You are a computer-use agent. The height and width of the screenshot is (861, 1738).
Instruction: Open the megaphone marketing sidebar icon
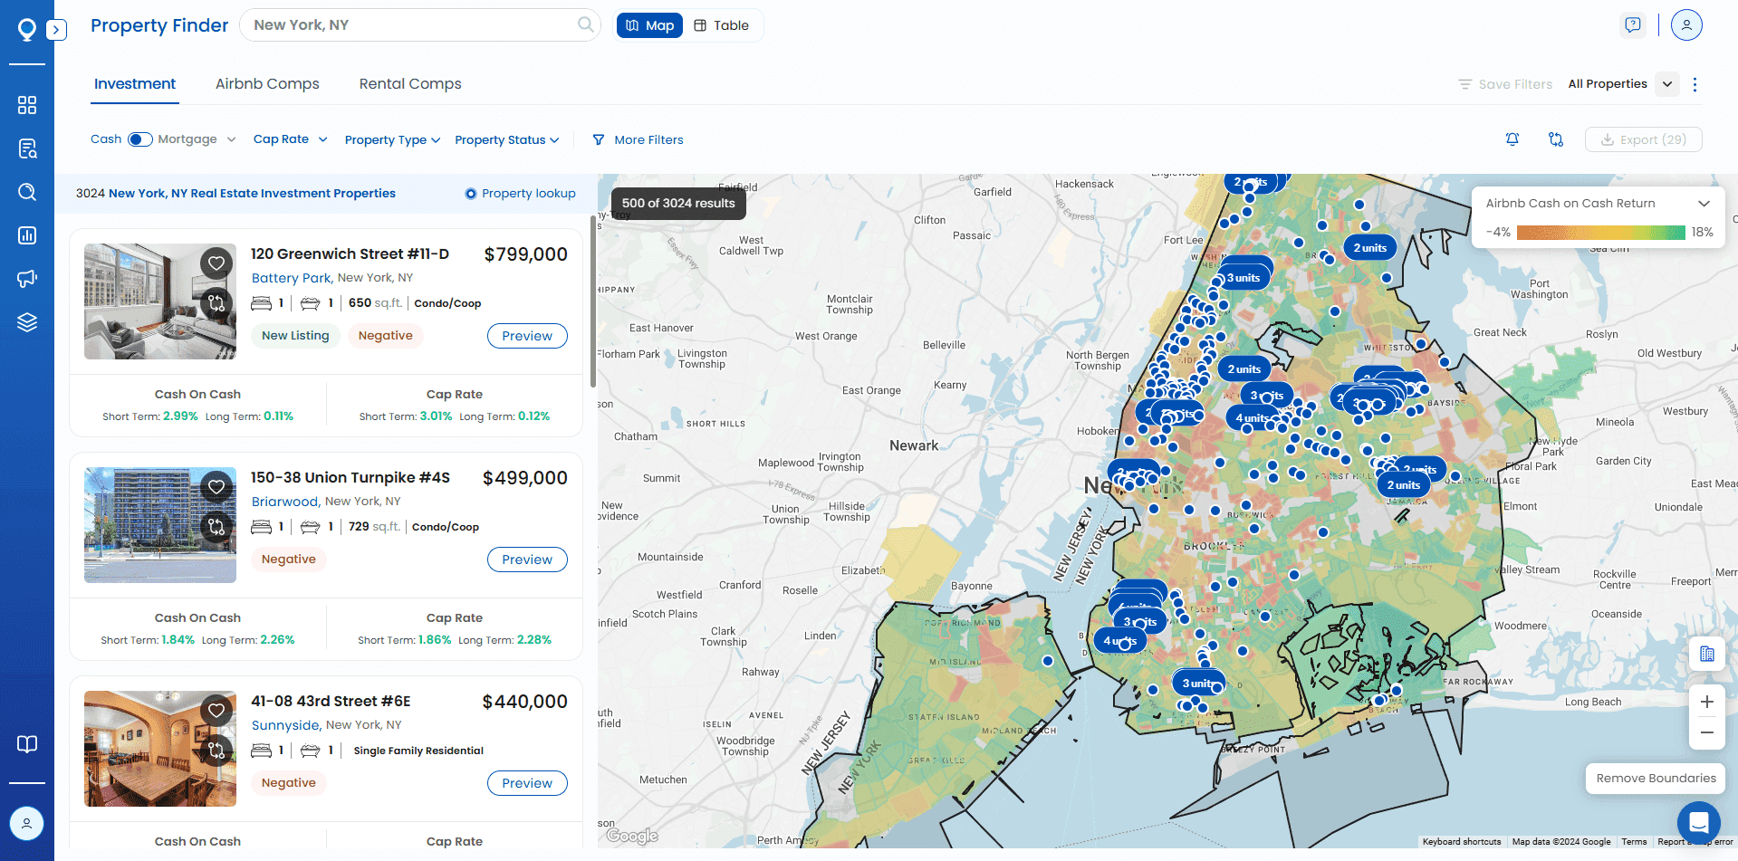point(27,279)
